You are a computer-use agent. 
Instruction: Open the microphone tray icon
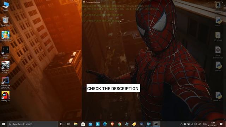pos(185,124)
